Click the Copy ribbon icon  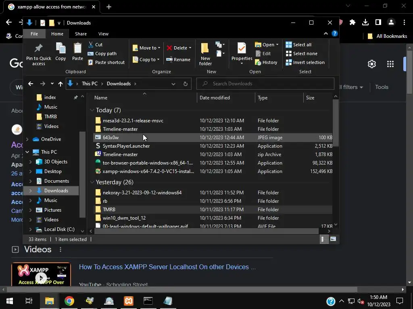coord(60,52)
